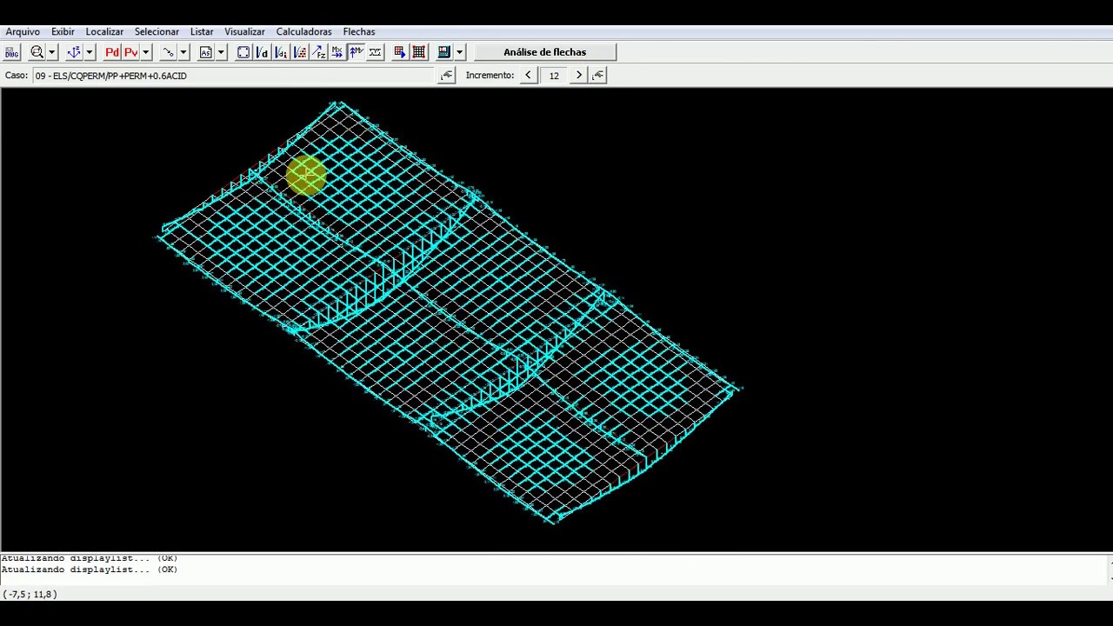Click the red Pv icon

click(x=130, y=52)
